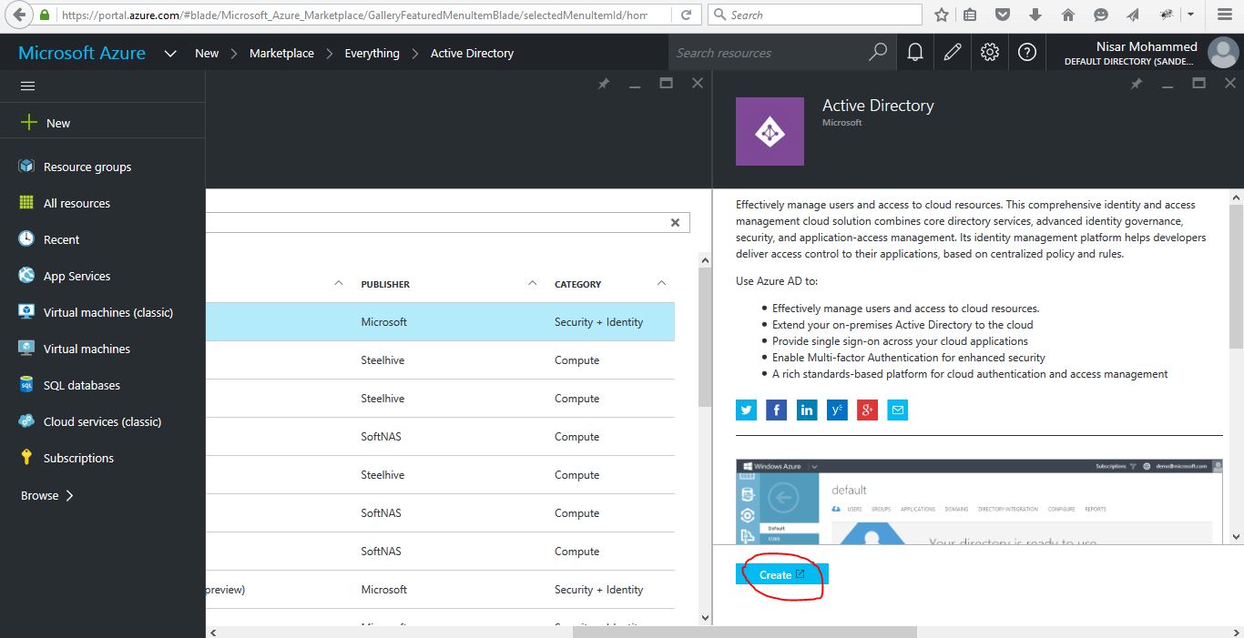The image size is (1244, 638).
Task: Open Cloud services (classic) icon
Action: pyautogui.click(x=26, y=421)
